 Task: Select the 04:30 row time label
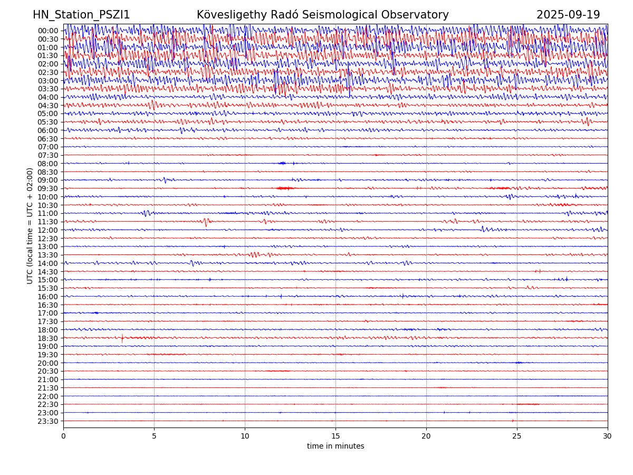(x=48, y=106)
